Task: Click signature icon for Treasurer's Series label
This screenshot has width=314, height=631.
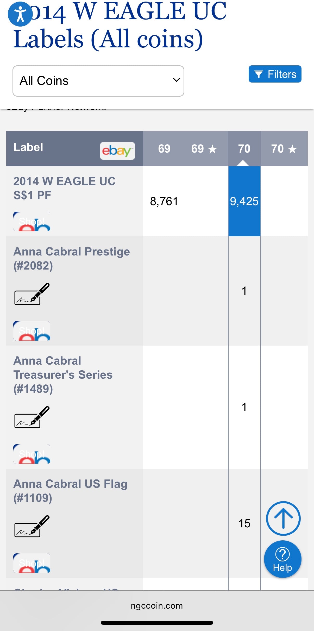Action: pos(32,417)
